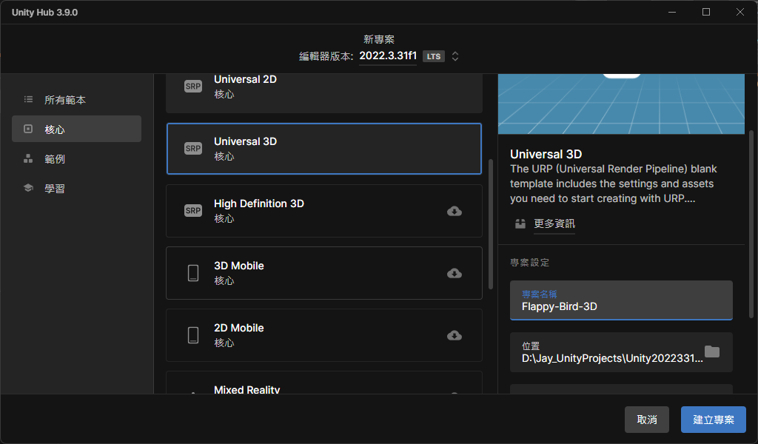Click the Universal 3D description heading
This screenshot has height=444, width=758.
point(546,154)
